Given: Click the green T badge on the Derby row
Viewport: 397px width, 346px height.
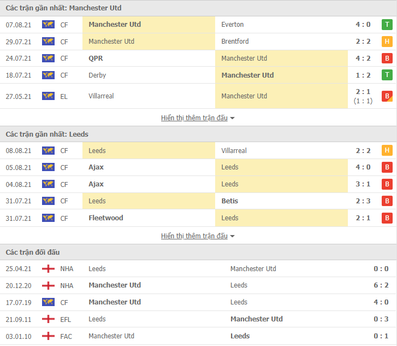Looking at the screenshot, I should (387, 75).
